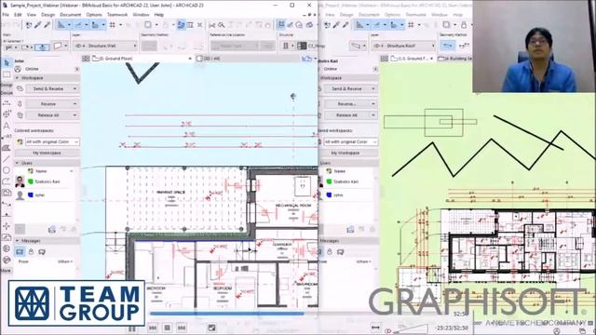
Task: Click the Name column header in Users list
Action: (41, 171)
